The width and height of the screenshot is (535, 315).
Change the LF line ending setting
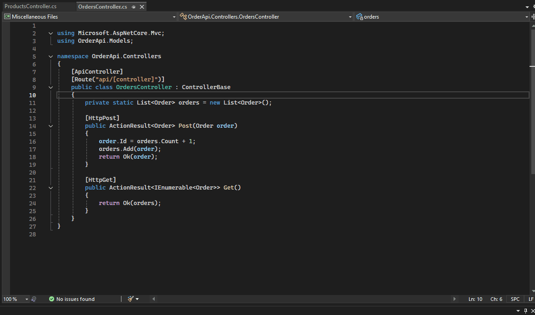[x=530, y=299]
